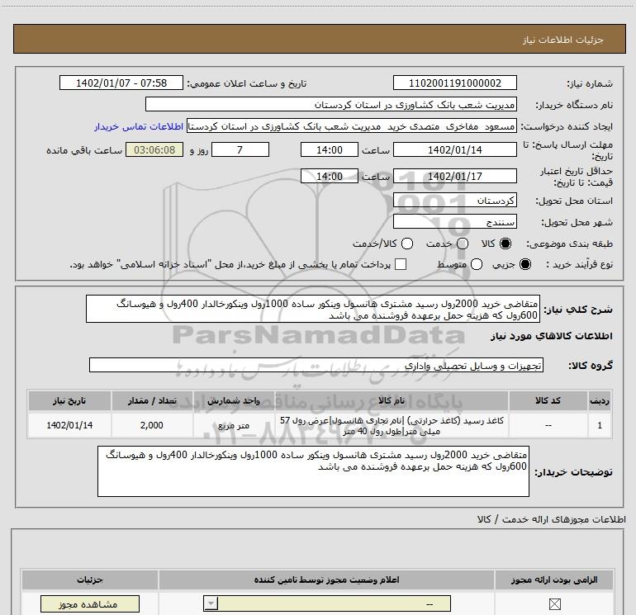The image size is (636, 615).
Task: Click the جزئیات column header in license table
Action: pyautogui.click(x=90, y=580)
